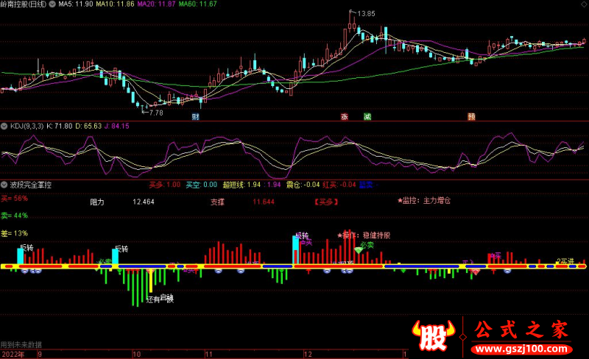Click the green 减 marker icon
The image size is (589, 359).
pyautogui.click(x=367, y=116)
